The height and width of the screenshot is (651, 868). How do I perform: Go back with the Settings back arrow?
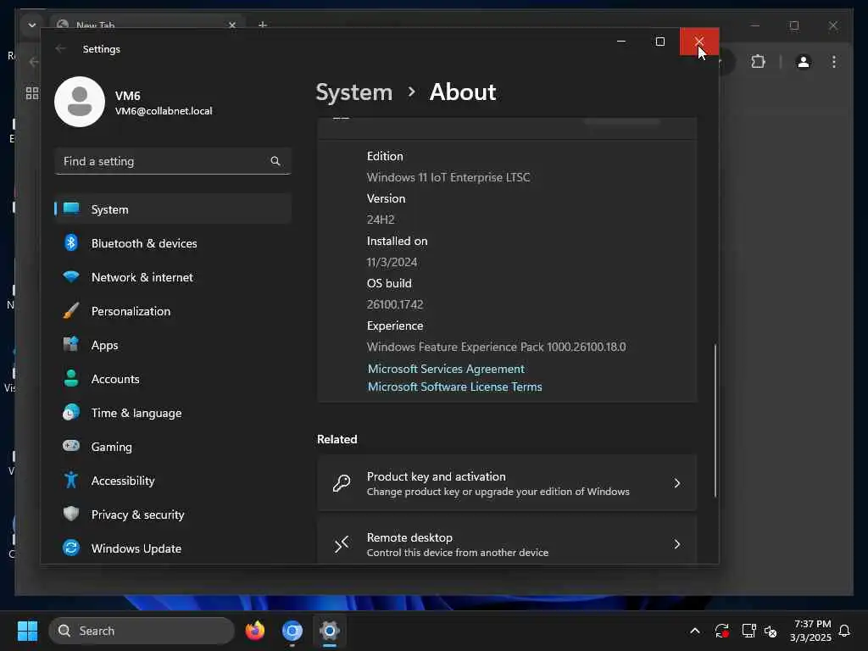[x=61, y=48]
